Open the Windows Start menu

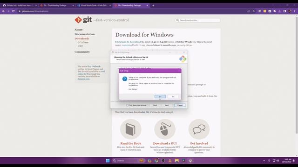[x=108, y=161]
